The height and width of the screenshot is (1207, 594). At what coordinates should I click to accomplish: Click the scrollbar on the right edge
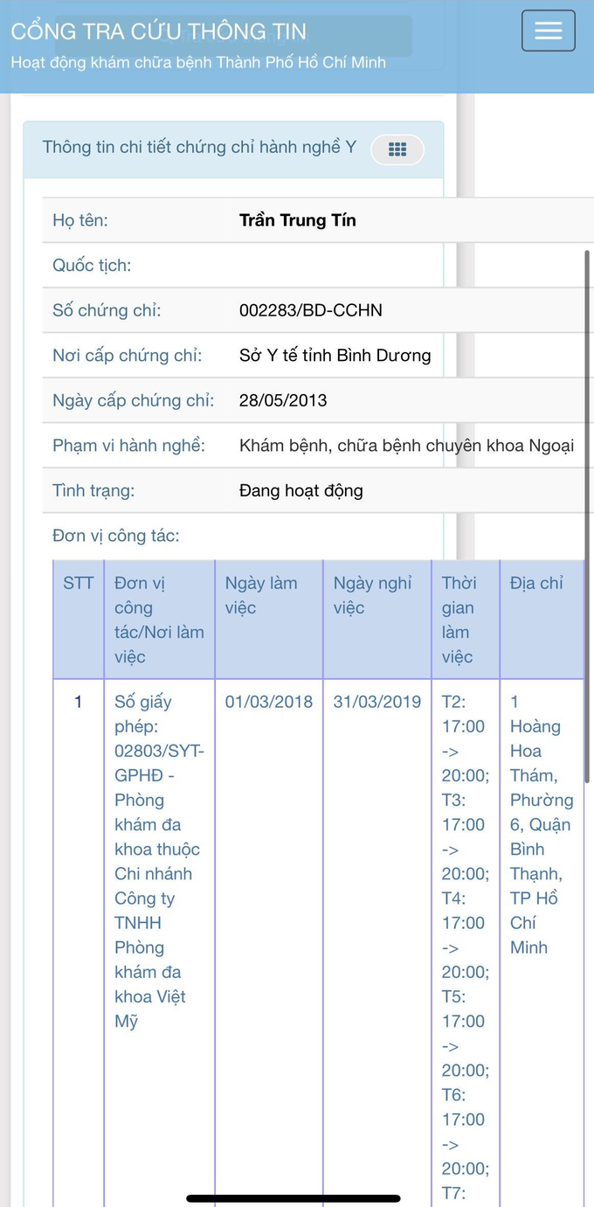click(x=588, y=516)
